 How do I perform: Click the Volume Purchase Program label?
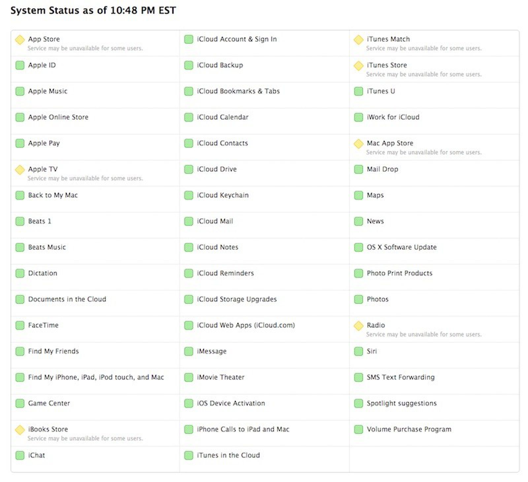[409, 430]
